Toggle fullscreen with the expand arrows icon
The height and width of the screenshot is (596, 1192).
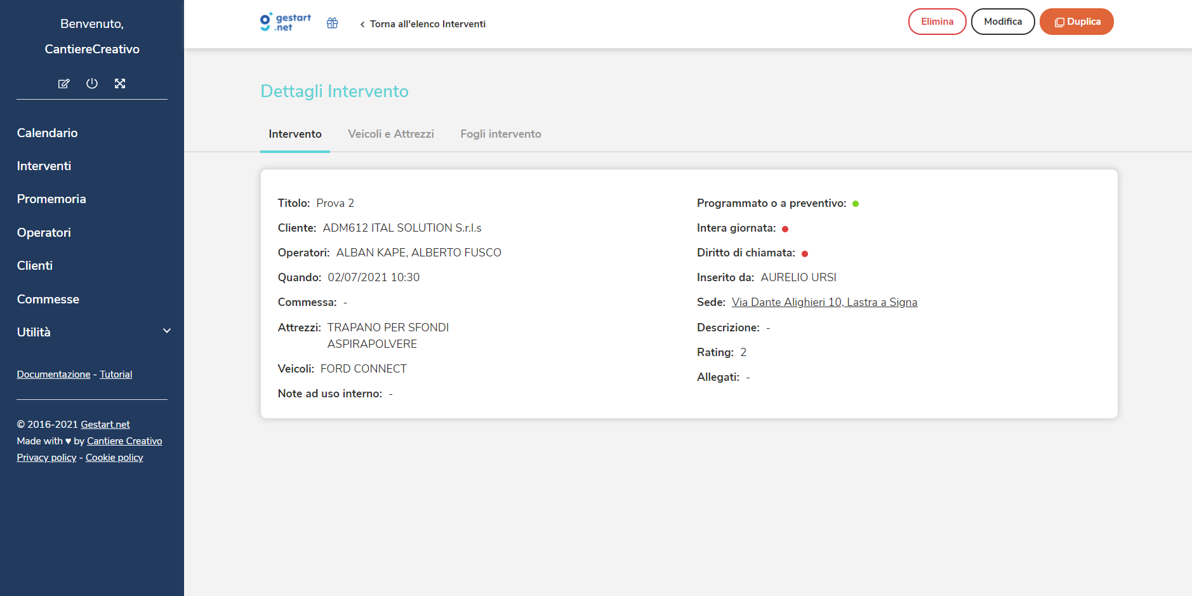pos(120,83)
